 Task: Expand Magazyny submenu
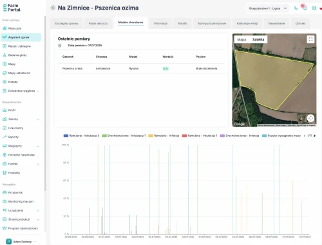(x=38, y=146)
